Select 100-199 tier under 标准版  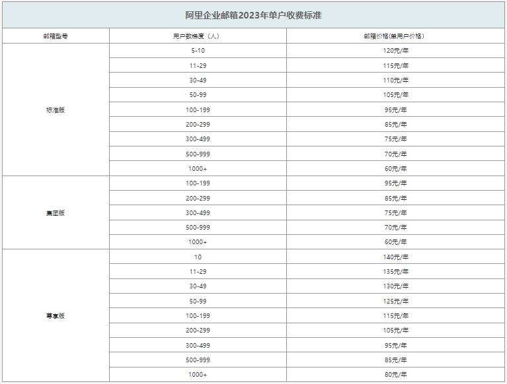point(198,110)
